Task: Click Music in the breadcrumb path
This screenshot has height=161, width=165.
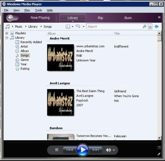Action: [19, 26]
